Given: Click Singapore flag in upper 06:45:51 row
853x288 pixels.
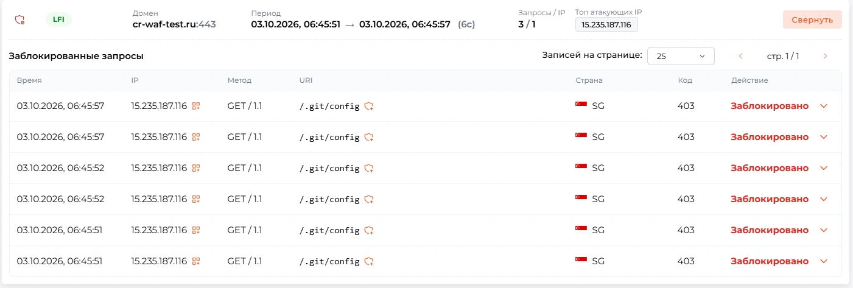Looking at the screenshot, I should pyautogui.click(x=581, y=229).
